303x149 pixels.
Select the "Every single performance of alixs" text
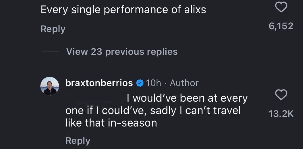tap(123, 10)
